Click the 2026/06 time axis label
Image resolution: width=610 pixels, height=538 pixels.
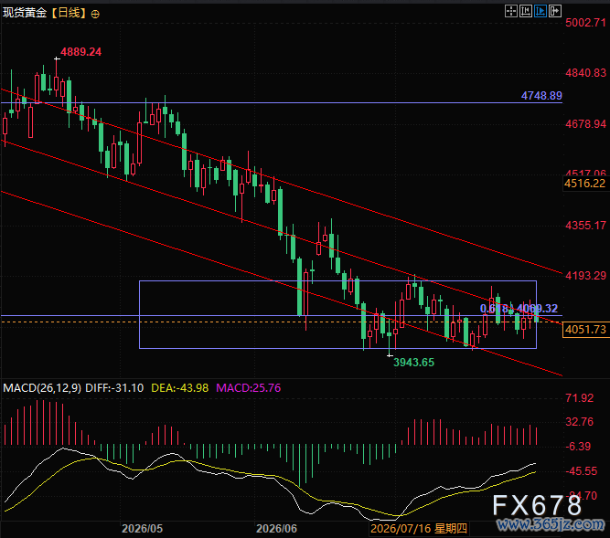tap(276, 529)
